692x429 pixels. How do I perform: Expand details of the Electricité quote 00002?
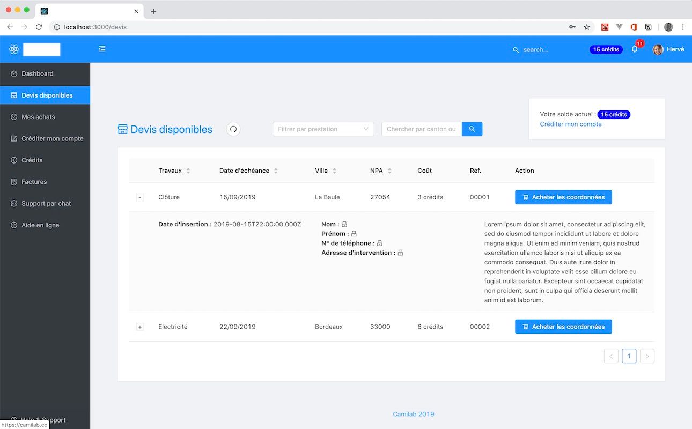tap(140, 327)
